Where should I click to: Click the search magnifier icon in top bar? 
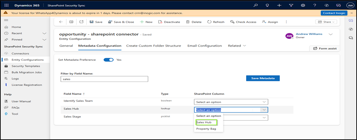point(256,5)
